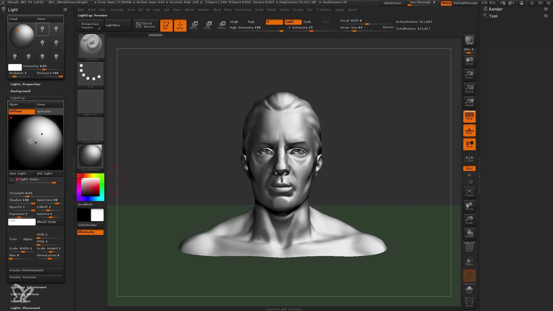Click the AAHalf view icon
The height and width of the screenshot is (311, 553).
pyautogui.click(x=469, y=103)
